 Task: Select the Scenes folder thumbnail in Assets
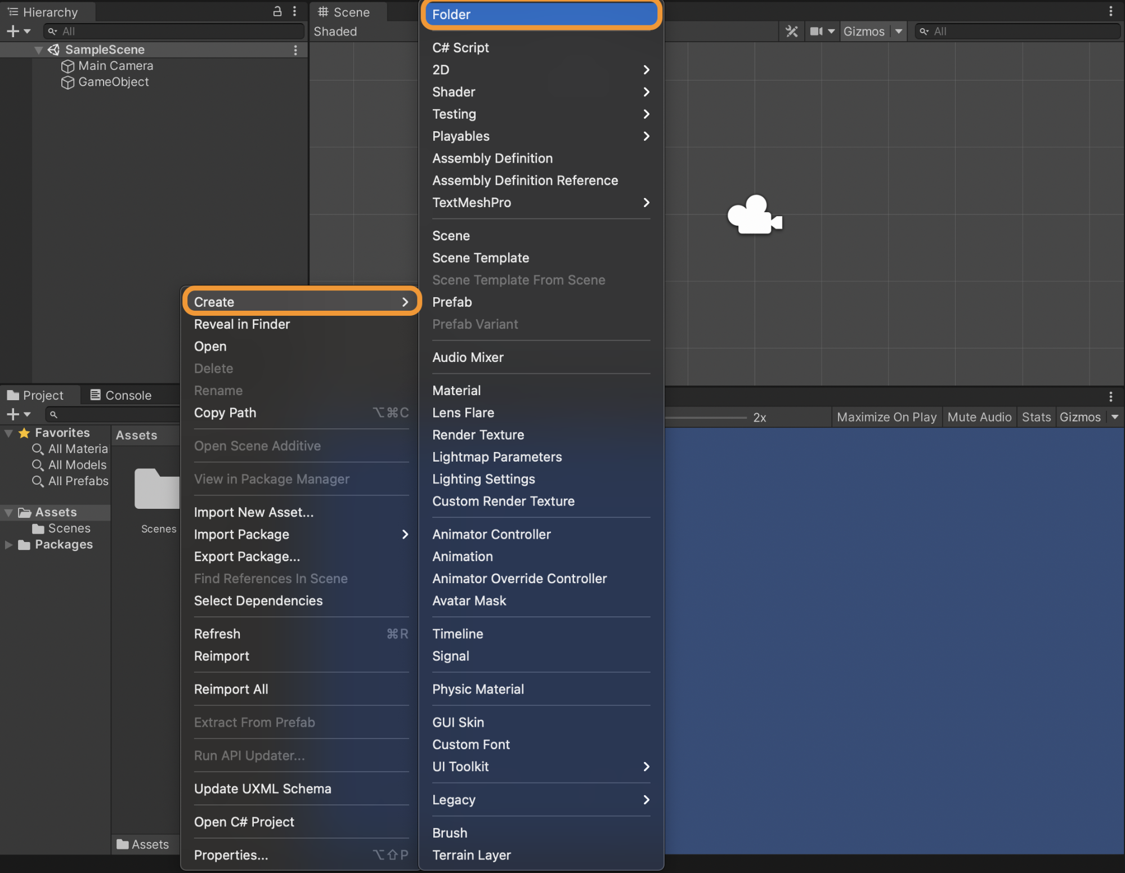click(x=157, y=489)
